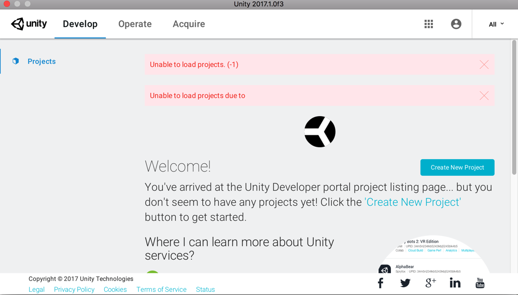Open the apps grid icon
This screenshot has width=518, height=295.
[x=429, y=24]
